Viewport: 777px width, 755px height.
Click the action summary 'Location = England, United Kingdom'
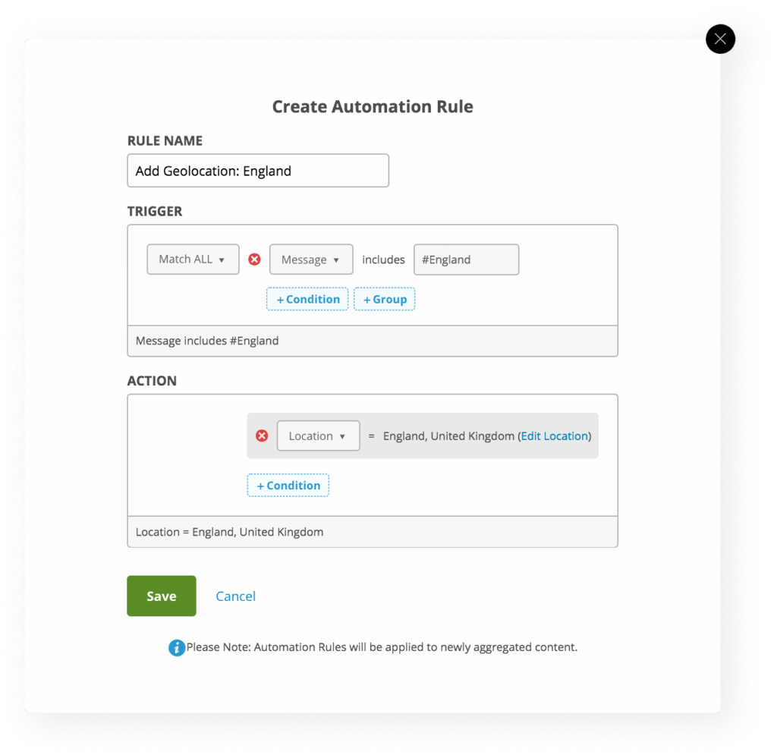(x=229, y=532)
